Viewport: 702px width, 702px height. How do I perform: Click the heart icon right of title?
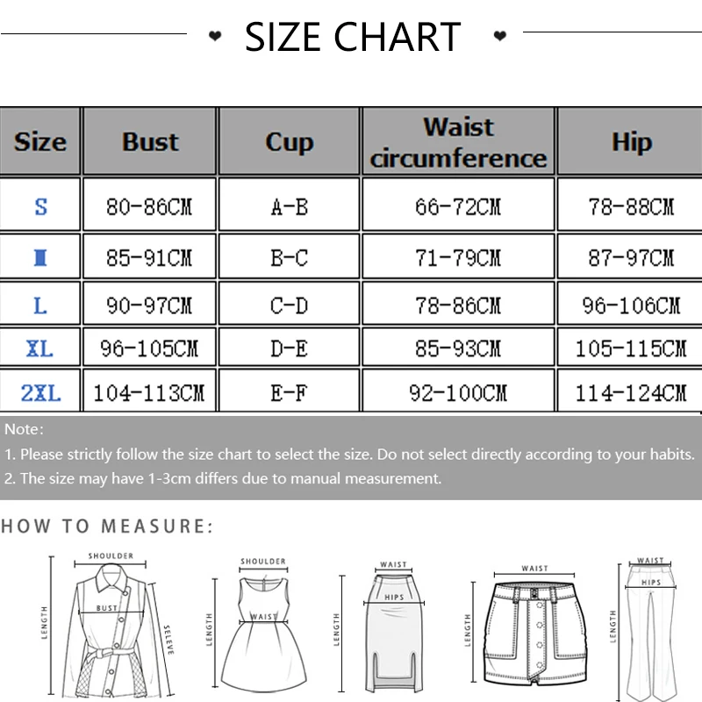pos(500,37)
